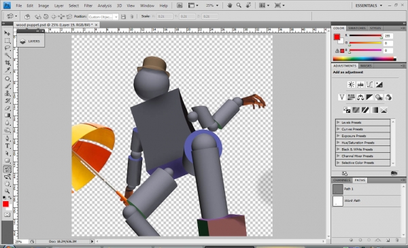Toggle new adjustments clip to layer
The height and width of the screenshot is (248, 408).
(394, 173)
